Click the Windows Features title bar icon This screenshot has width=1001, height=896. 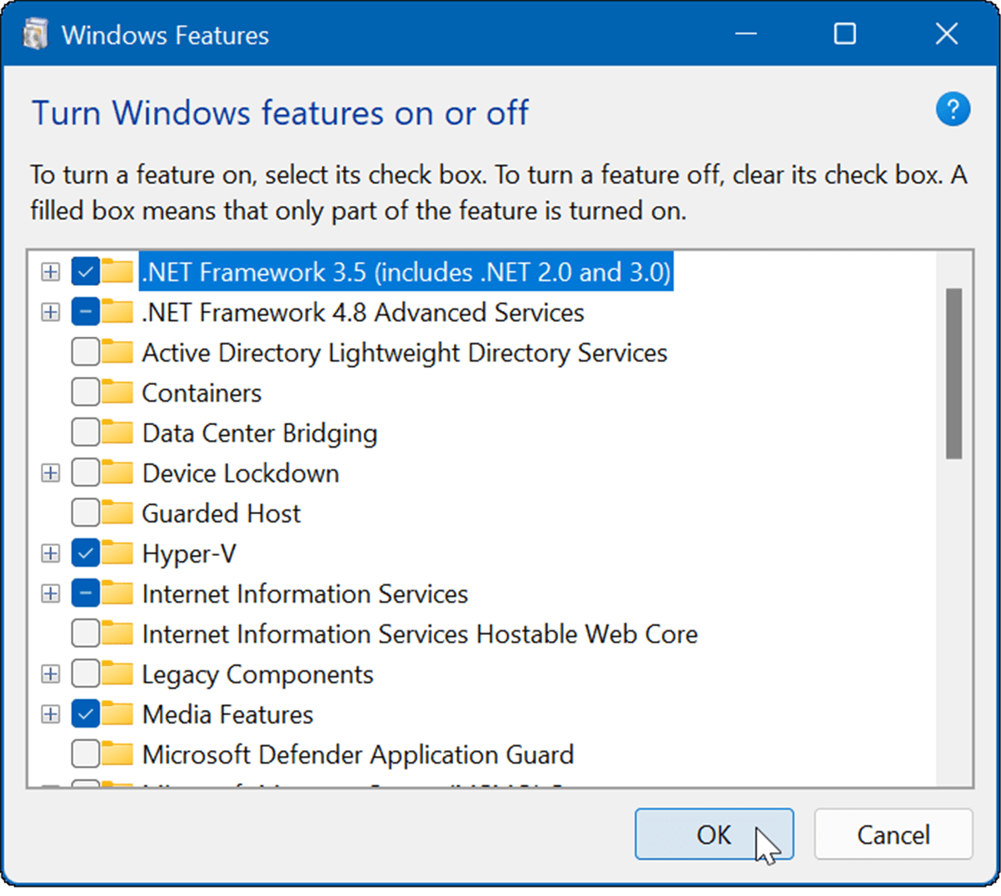[x=35, y=35]
